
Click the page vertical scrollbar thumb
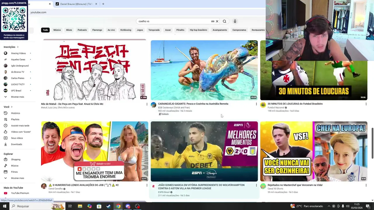[x=372, y=143]
